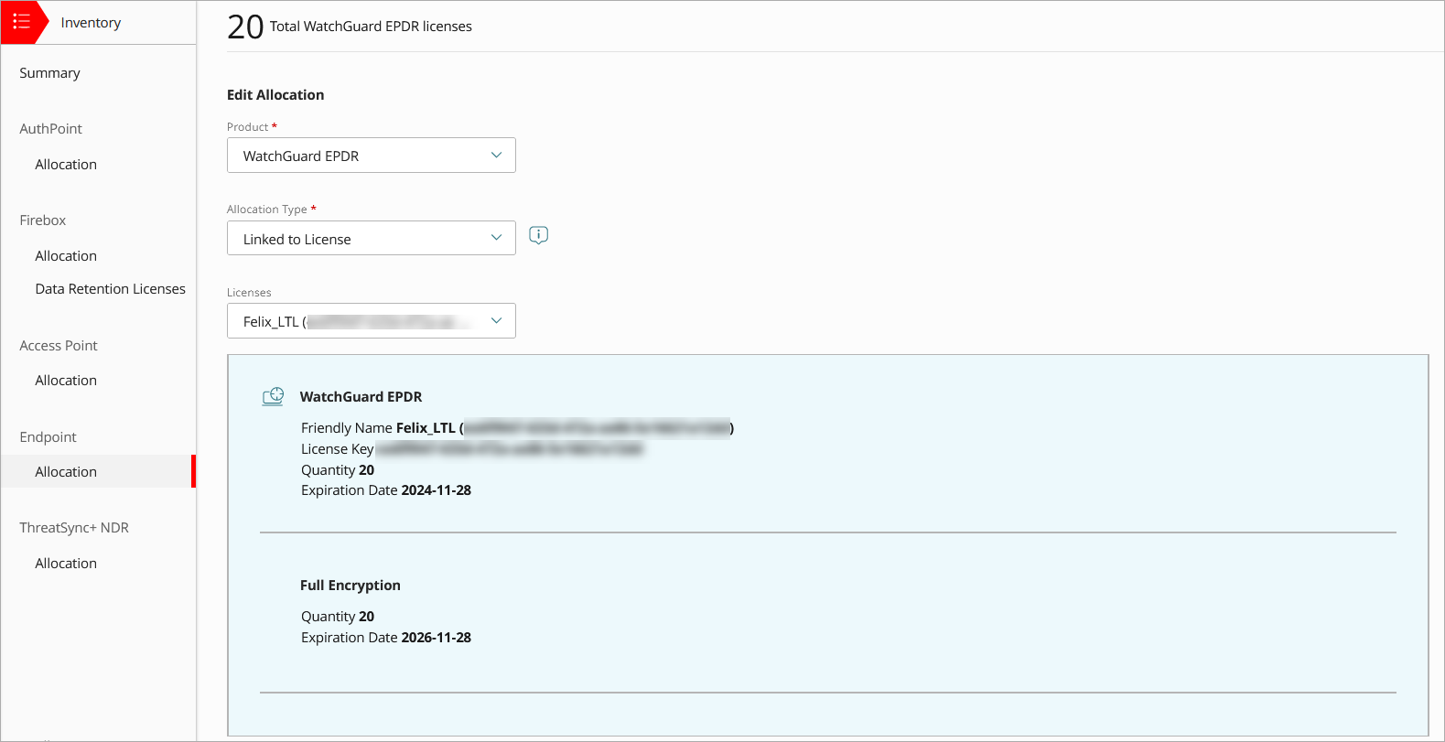Open Allocation under AuthPoint

[66, 165]
